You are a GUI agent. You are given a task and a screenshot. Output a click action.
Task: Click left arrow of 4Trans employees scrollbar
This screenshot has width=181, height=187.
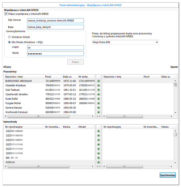5,116
